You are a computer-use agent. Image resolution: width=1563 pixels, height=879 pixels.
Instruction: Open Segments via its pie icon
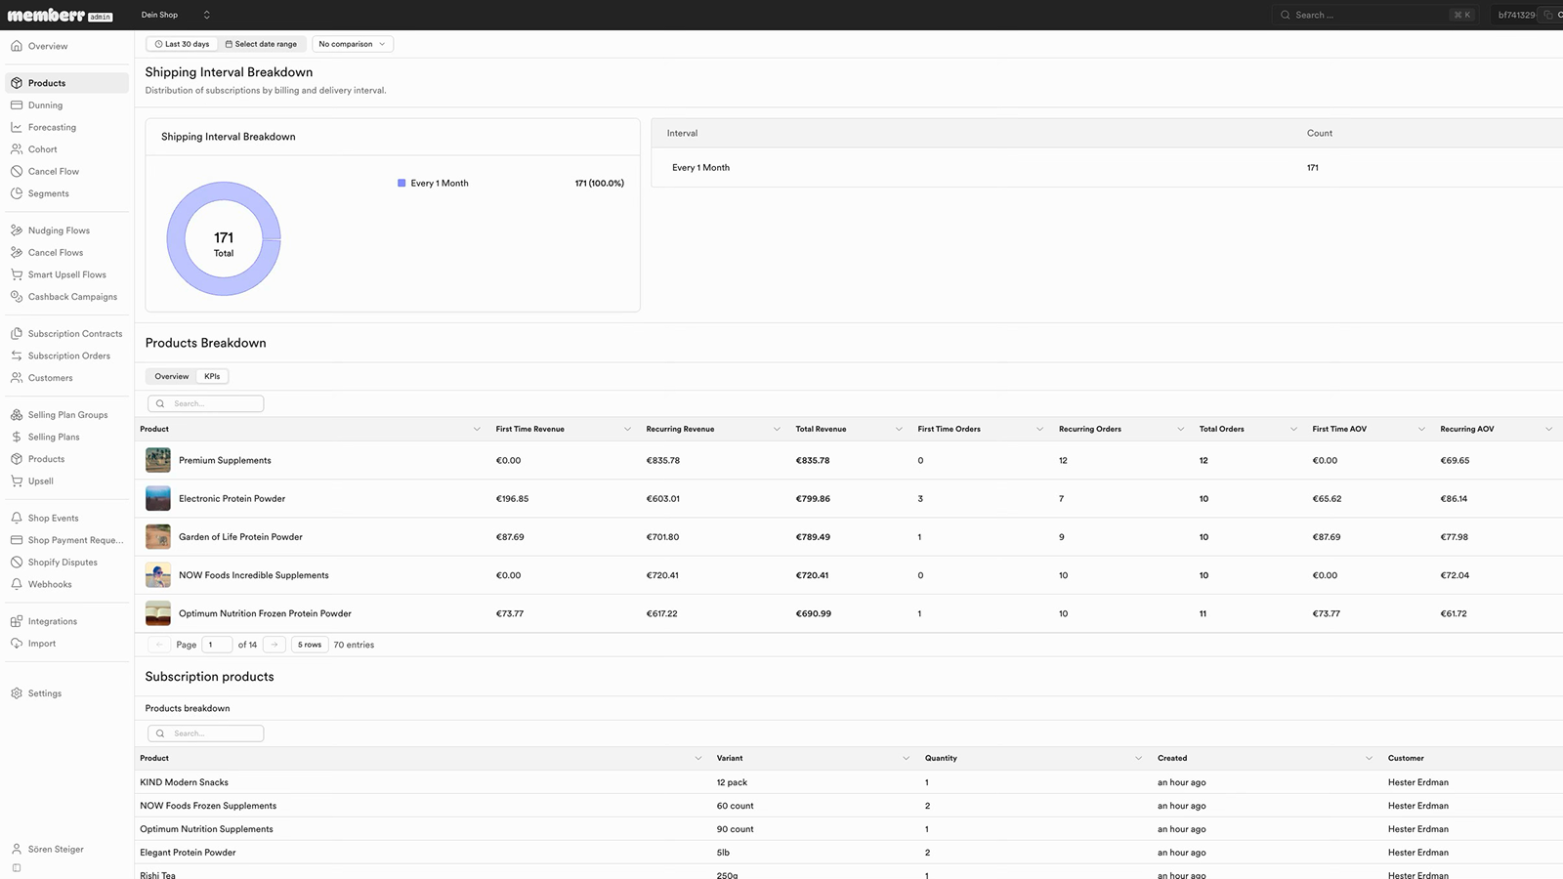tap(17, 193)
